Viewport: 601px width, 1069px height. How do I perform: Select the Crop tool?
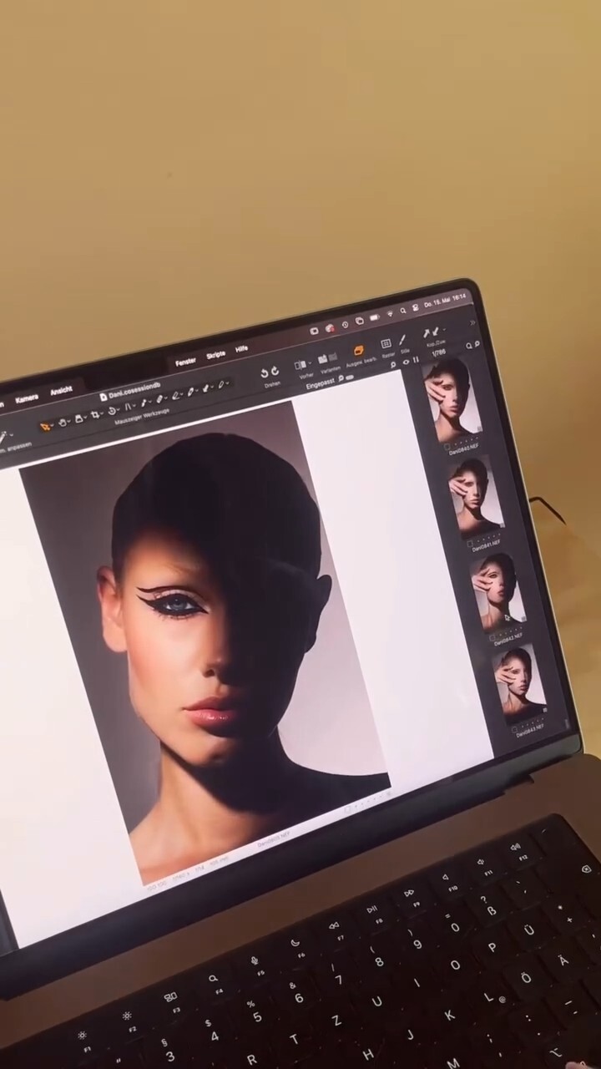[x=94, y=414]
